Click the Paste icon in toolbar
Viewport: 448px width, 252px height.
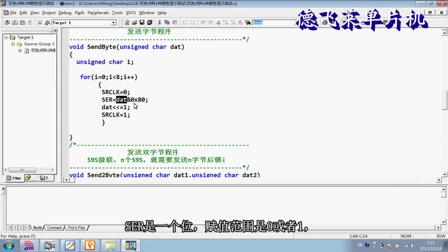(175, 22)
